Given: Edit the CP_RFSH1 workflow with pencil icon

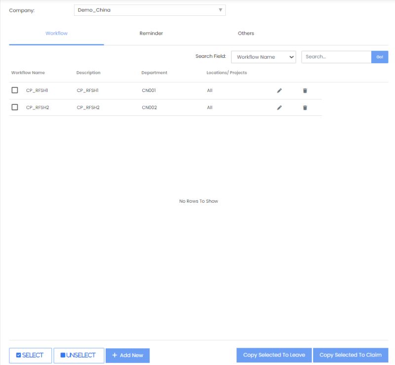Looking at the screenshot, I should pos(279,91).
